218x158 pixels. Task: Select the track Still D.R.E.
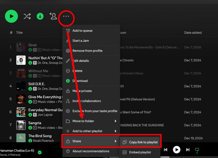tap(37, 84)
